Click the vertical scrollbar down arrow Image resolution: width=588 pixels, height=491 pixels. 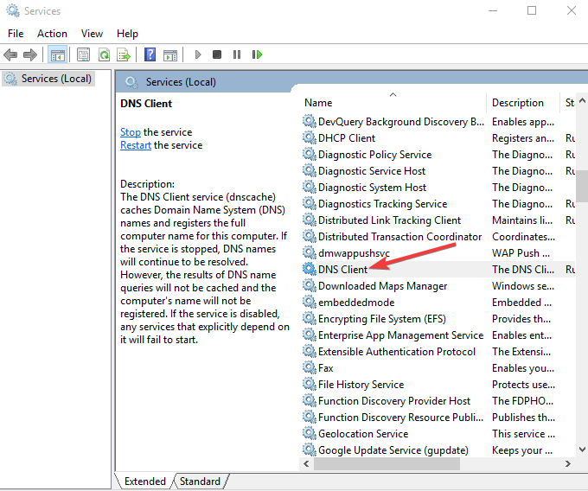tap(582, 449)
